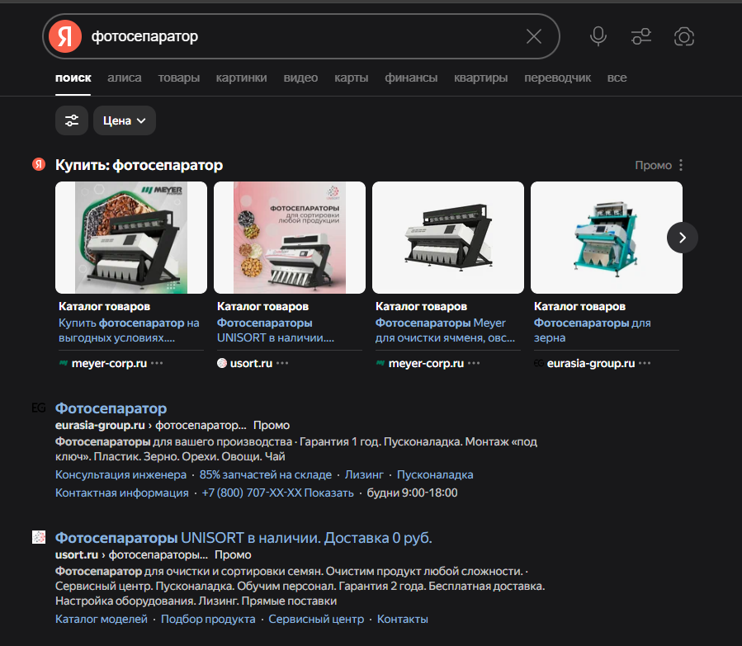Switch to the картинки tab
This screenshot has height=646, width=742.
coord(241,78)
